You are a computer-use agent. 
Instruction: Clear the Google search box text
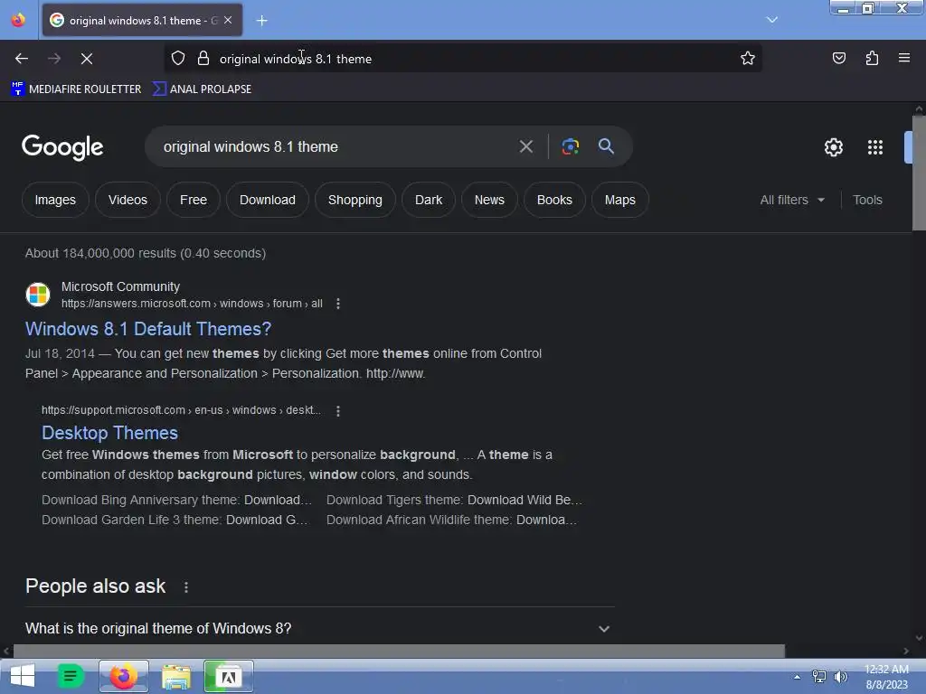click(526, 146)
